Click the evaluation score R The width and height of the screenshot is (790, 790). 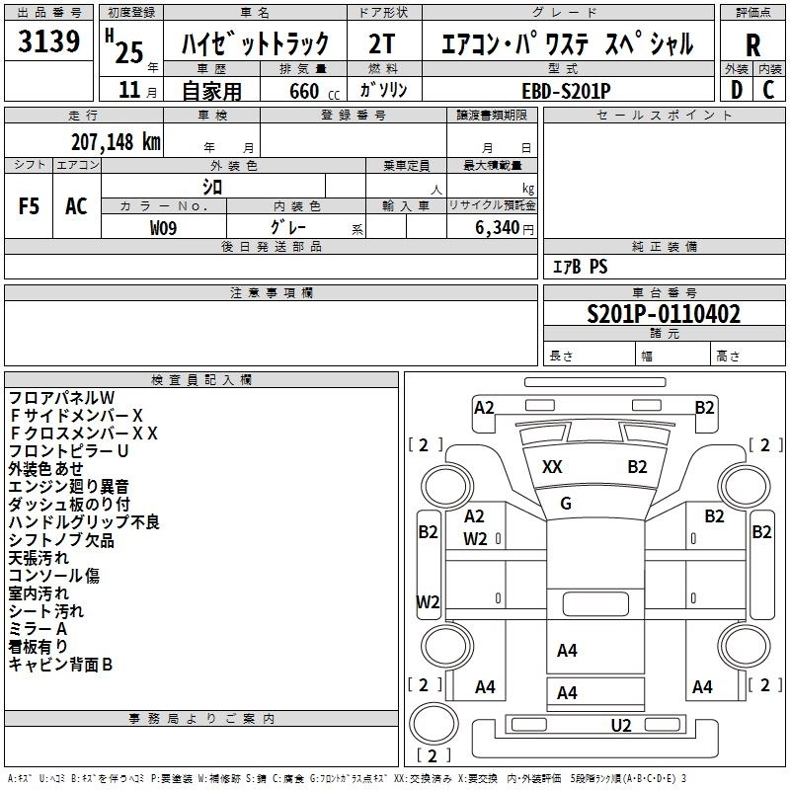752,44
